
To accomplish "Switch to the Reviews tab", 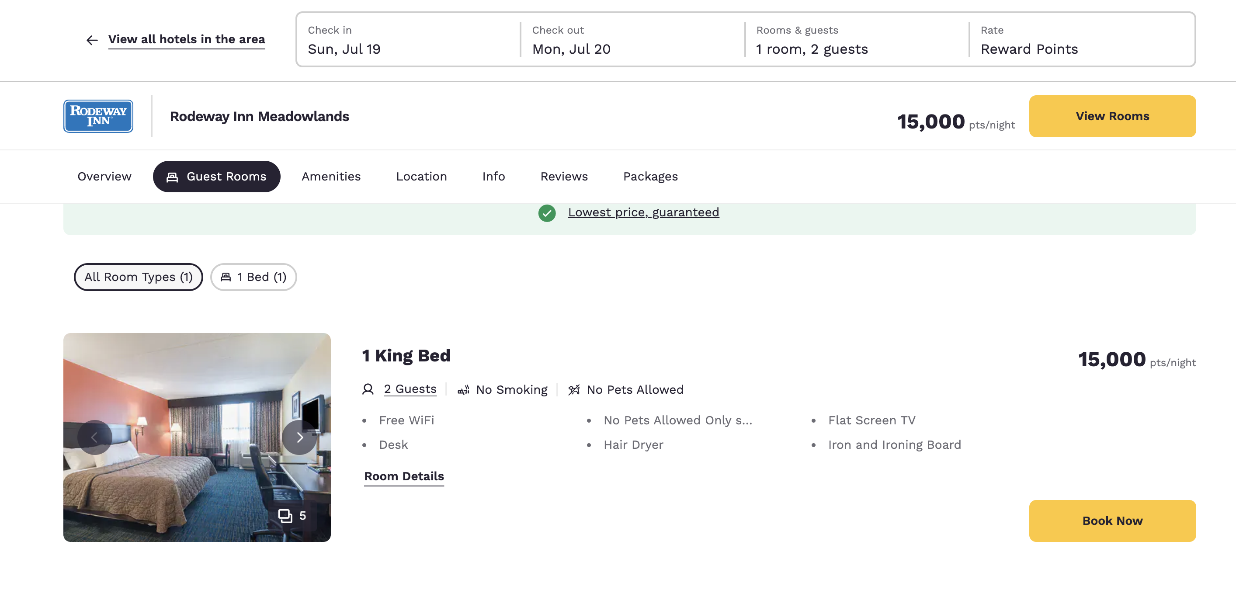I will (x=564, y=177).
